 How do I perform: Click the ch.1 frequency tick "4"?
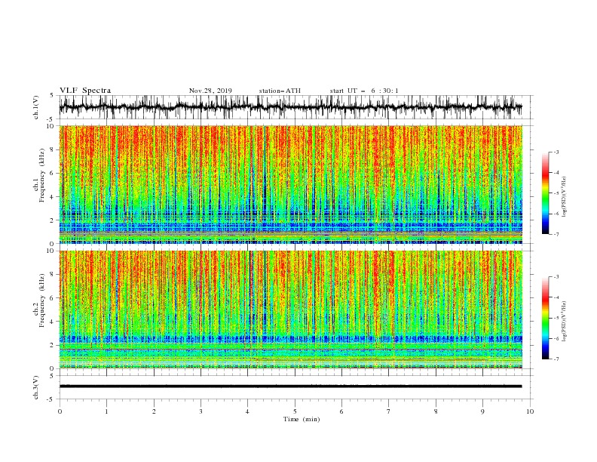[52, 197]
